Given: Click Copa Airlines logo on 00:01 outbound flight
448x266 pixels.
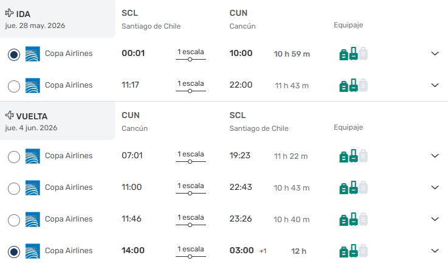Looking at the screenshot, I should [33, 54].
